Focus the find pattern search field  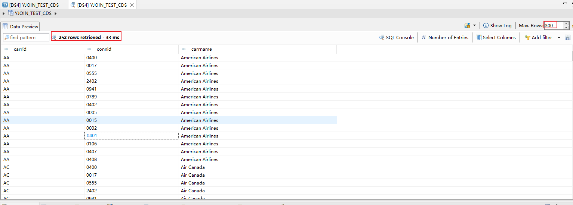[28, 38]
